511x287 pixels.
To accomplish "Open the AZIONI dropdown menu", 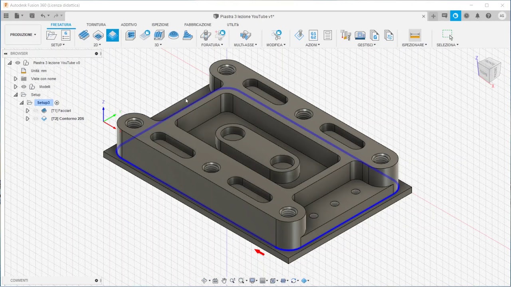I will coord(313,45).
